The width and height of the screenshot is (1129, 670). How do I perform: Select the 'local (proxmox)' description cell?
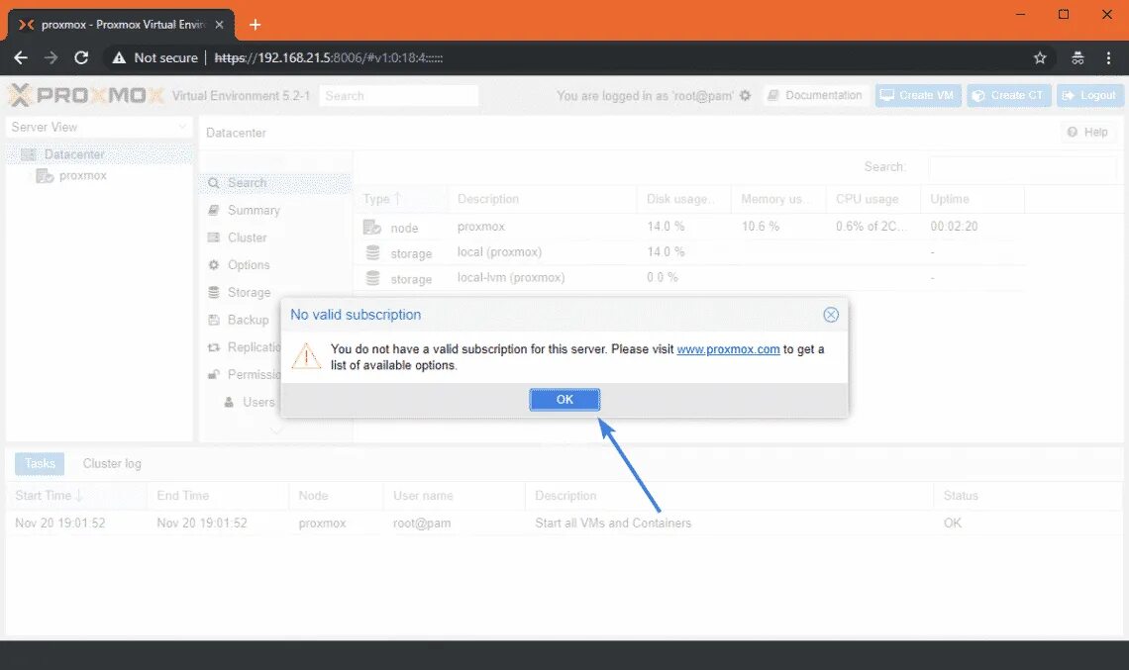[499, 252]
